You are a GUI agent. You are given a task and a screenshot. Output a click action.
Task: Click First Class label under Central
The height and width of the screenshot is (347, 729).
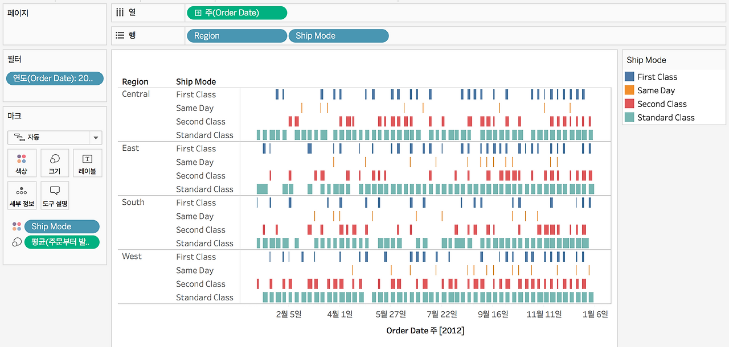tap(196, 94)
